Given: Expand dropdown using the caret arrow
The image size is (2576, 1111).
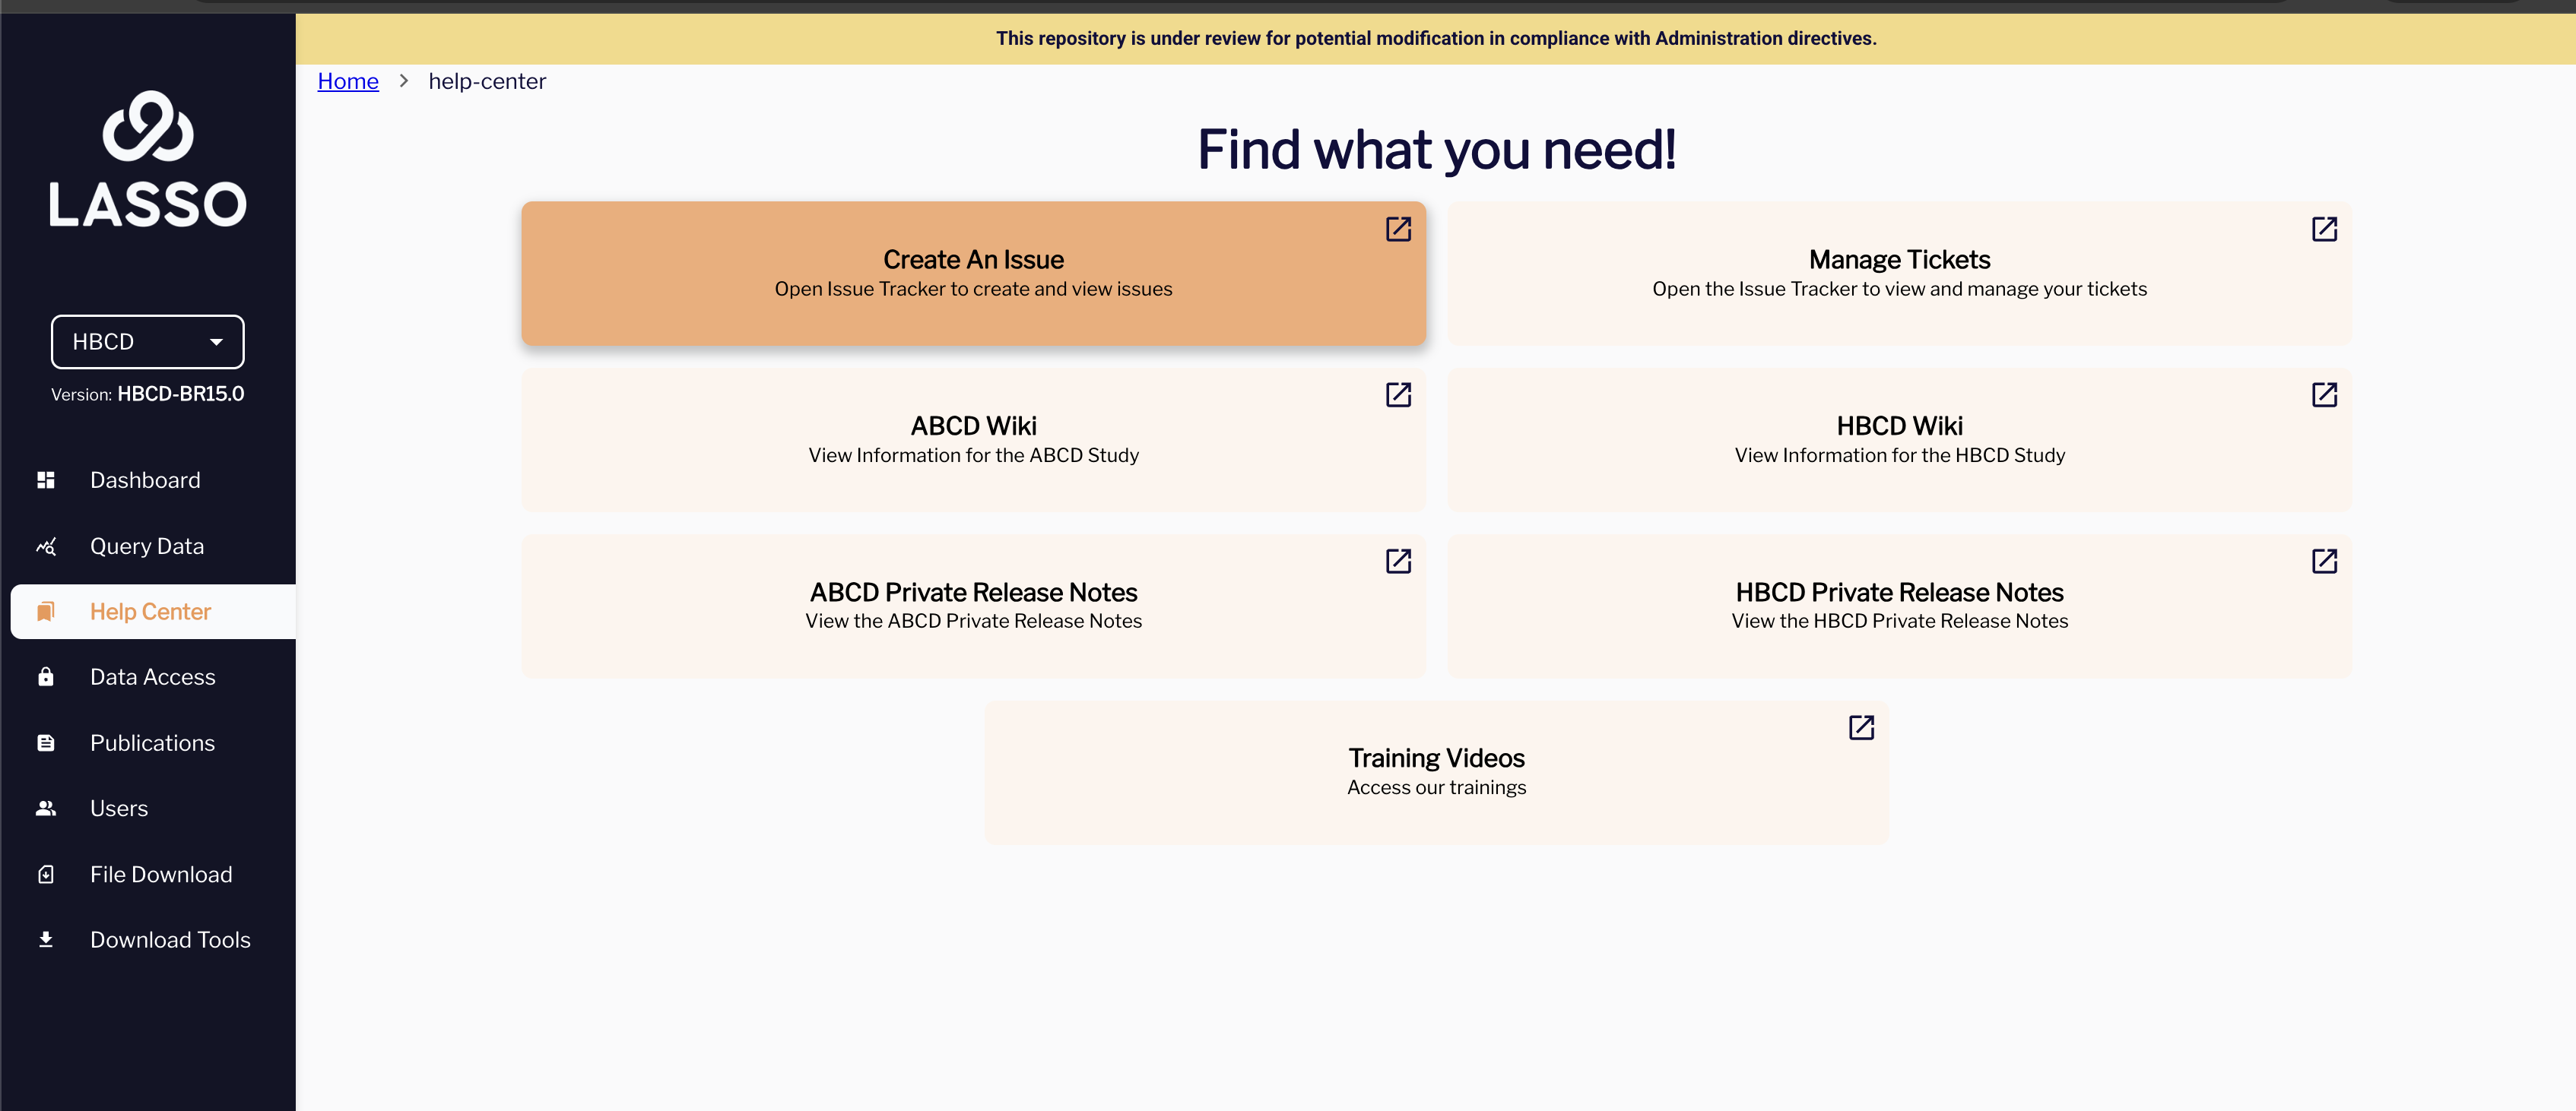Looking at the screenshot, I should [216, 342].
